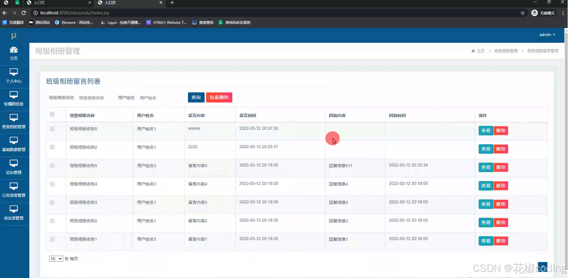Check the row with 留言内容4
Screen dimensions: 568x278
52,184
